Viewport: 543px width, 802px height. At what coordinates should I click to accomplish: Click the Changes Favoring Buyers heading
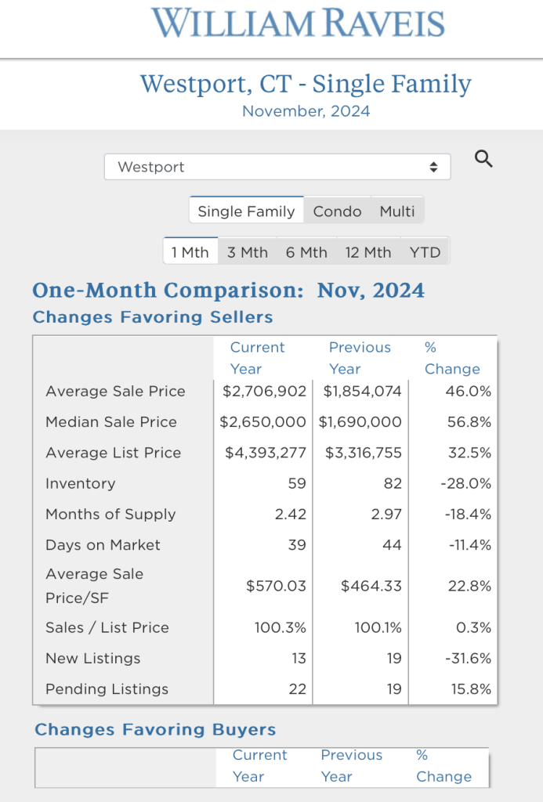[155, 730]
